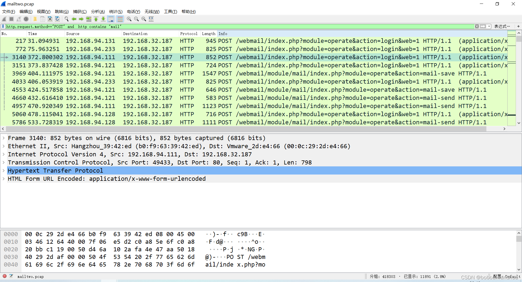Image resolution: width=522 pixels, height=282 pixels.
Task: Sort packets by the Info column
Action: click(x=362, y=34)
